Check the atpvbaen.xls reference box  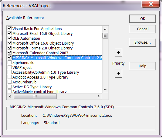(x=10, y=62)
